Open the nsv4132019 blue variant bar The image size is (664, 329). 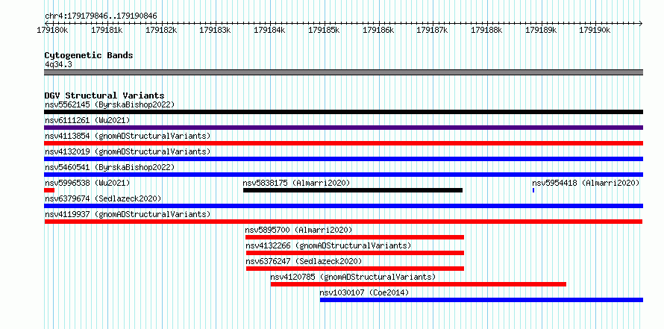(x=343, y=159)
